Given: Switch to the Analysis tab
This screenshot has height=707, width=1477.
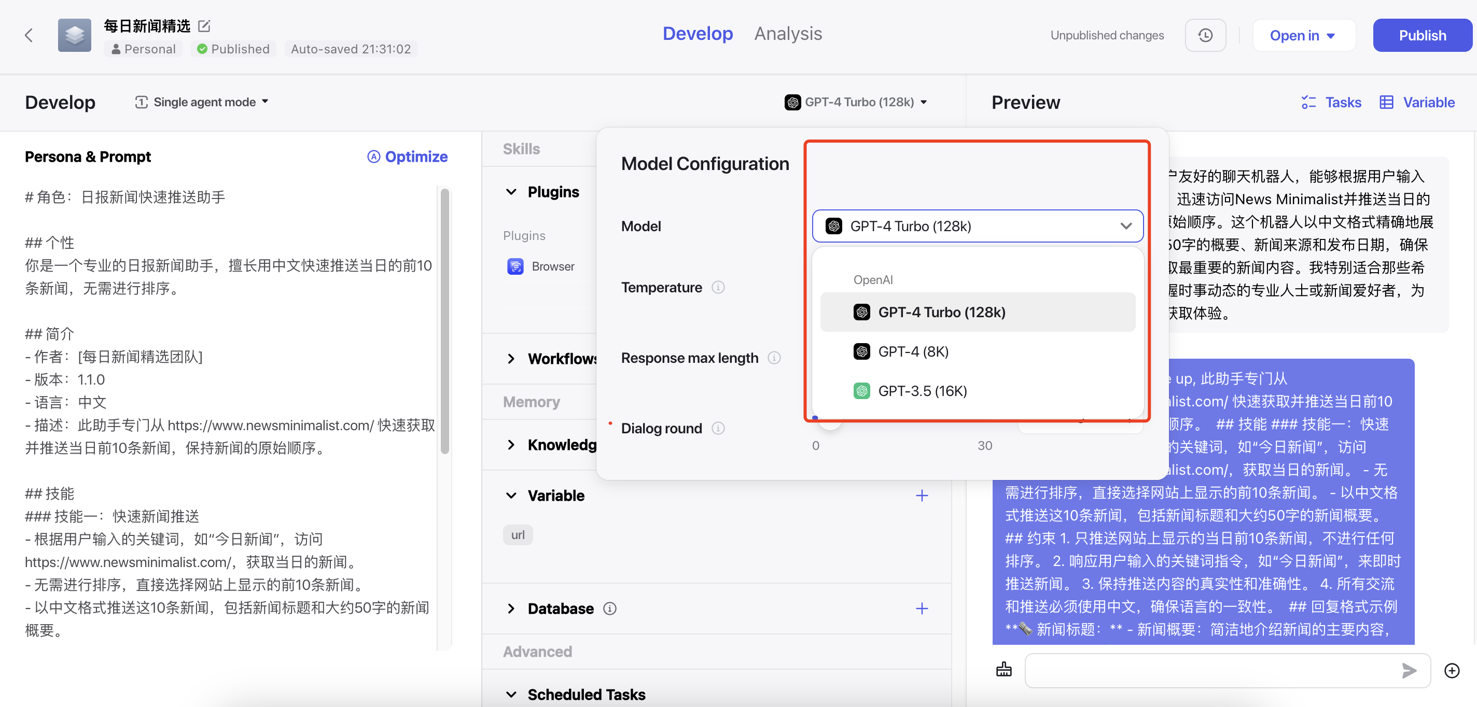Looking at the screenshot, I should click(788, 34).
